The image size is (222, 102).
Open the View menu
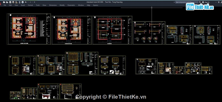(x=16, y=5)
